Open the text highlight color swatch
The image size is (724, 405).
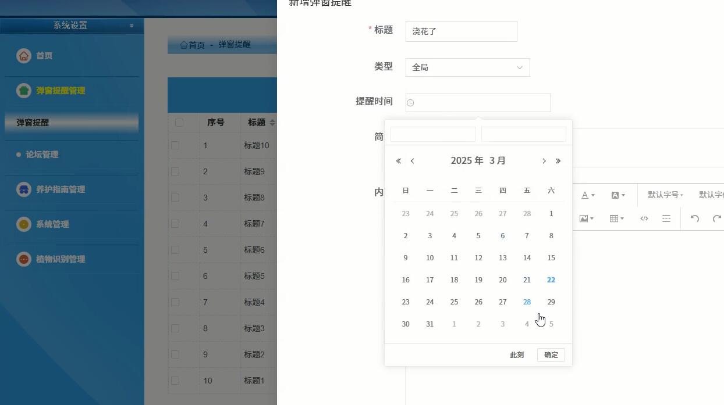click(615, 195)
